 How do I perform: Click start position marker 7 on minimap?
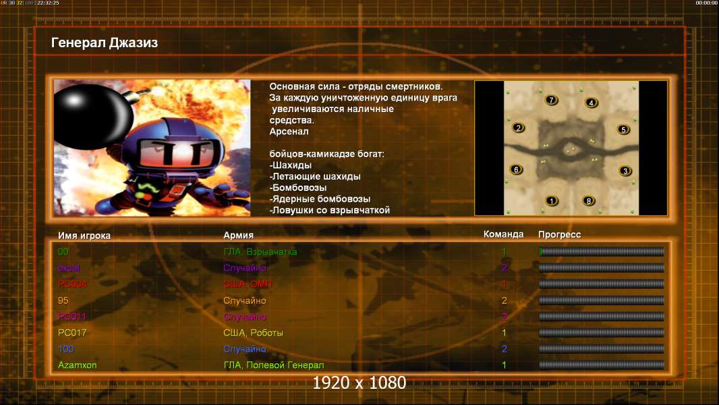tap(551, 100)
